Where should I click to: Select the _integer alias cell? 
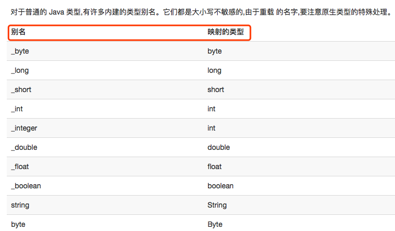point(24,128)
